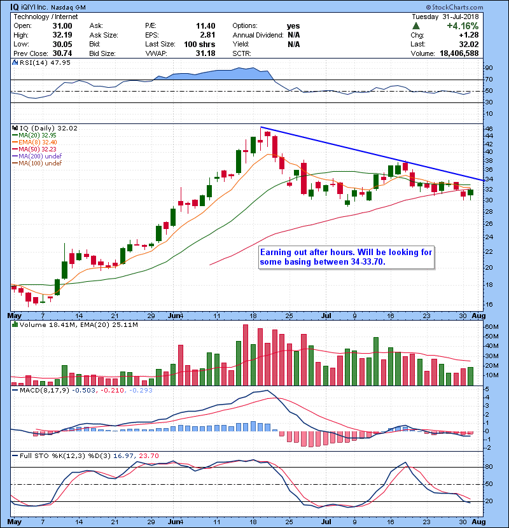Click the Chg +1.28 value
Viewport: 509px width, 528px height.
[469, 35]
